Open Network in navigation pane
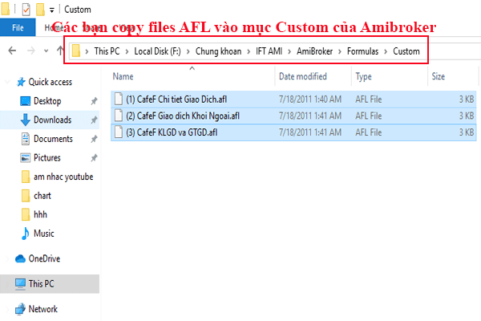This screenshot has width=481, height=321. point(43,309)
